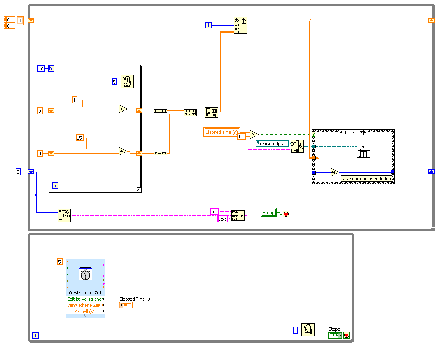This screenshot has width=438, height=348.
Task: Expand the Elapsed Time Express VI terminals chevron
Action: tap(86, 316)
